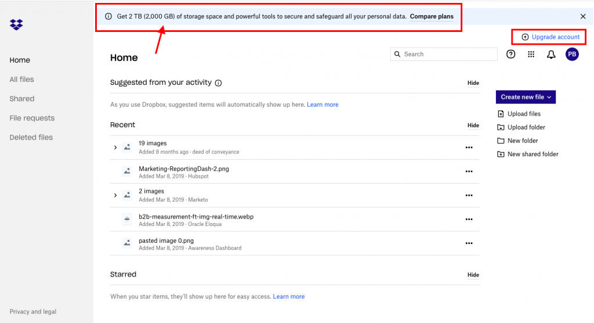Screen dimensions: 594x323
Task: Open the apps grid icon
Action: coord(531,54)
